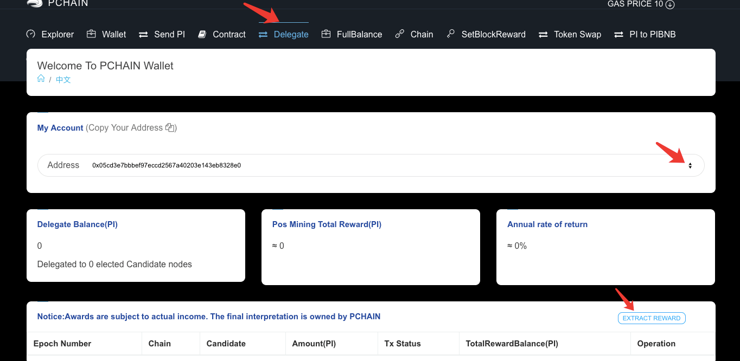Copy address using the copy icon
The width and height of the screenshot is (740, 361).
[x=170, y=128]
